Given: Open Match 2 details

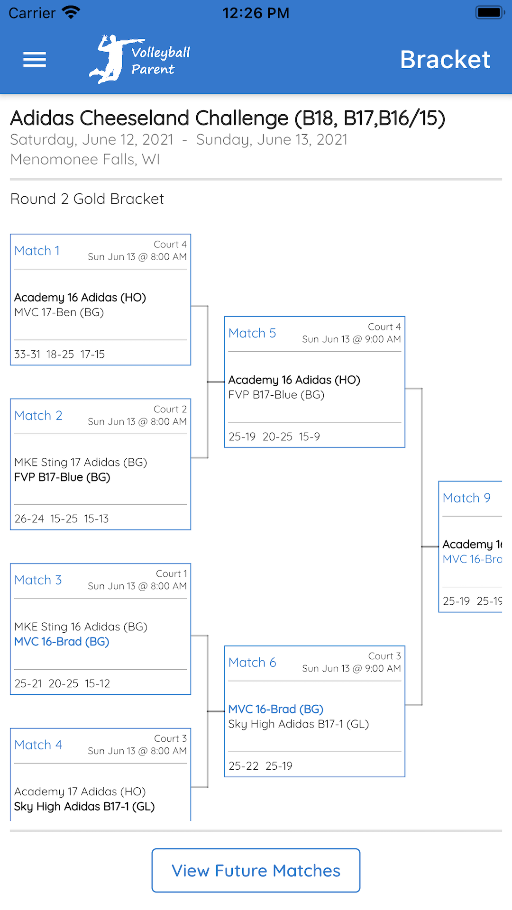Looking at the screenshot, I should point(38,416).
